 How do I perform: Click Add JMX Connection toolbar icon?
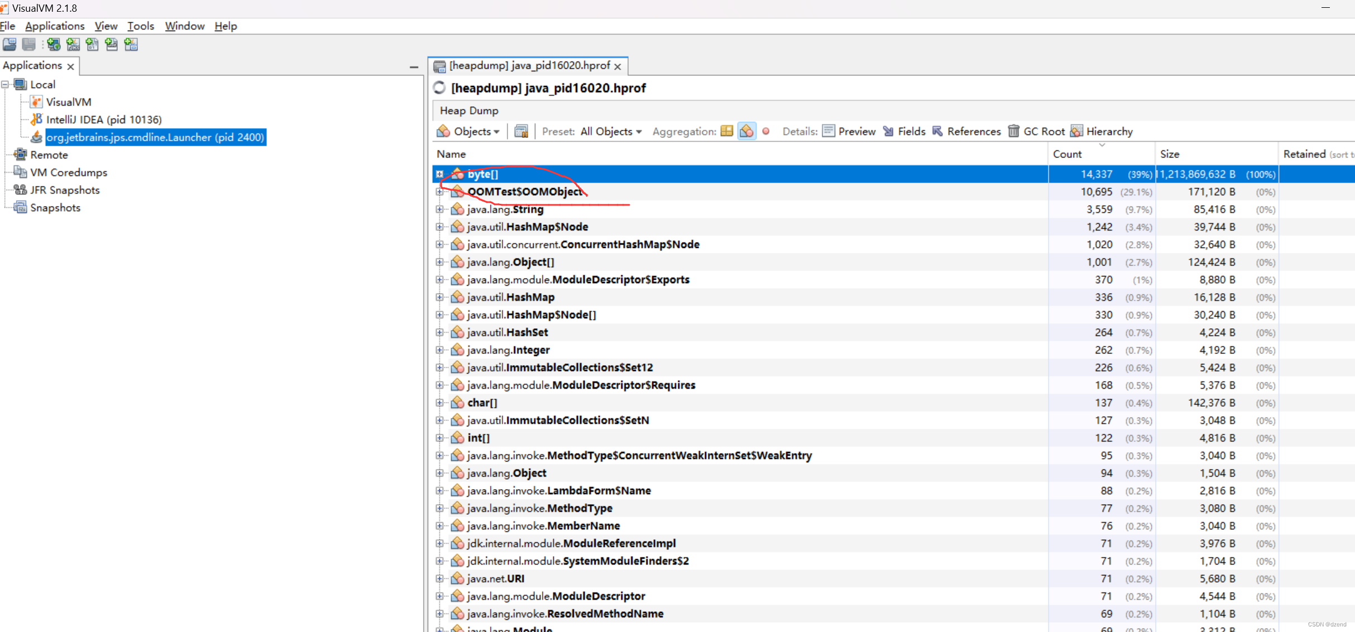coord(73,44)
